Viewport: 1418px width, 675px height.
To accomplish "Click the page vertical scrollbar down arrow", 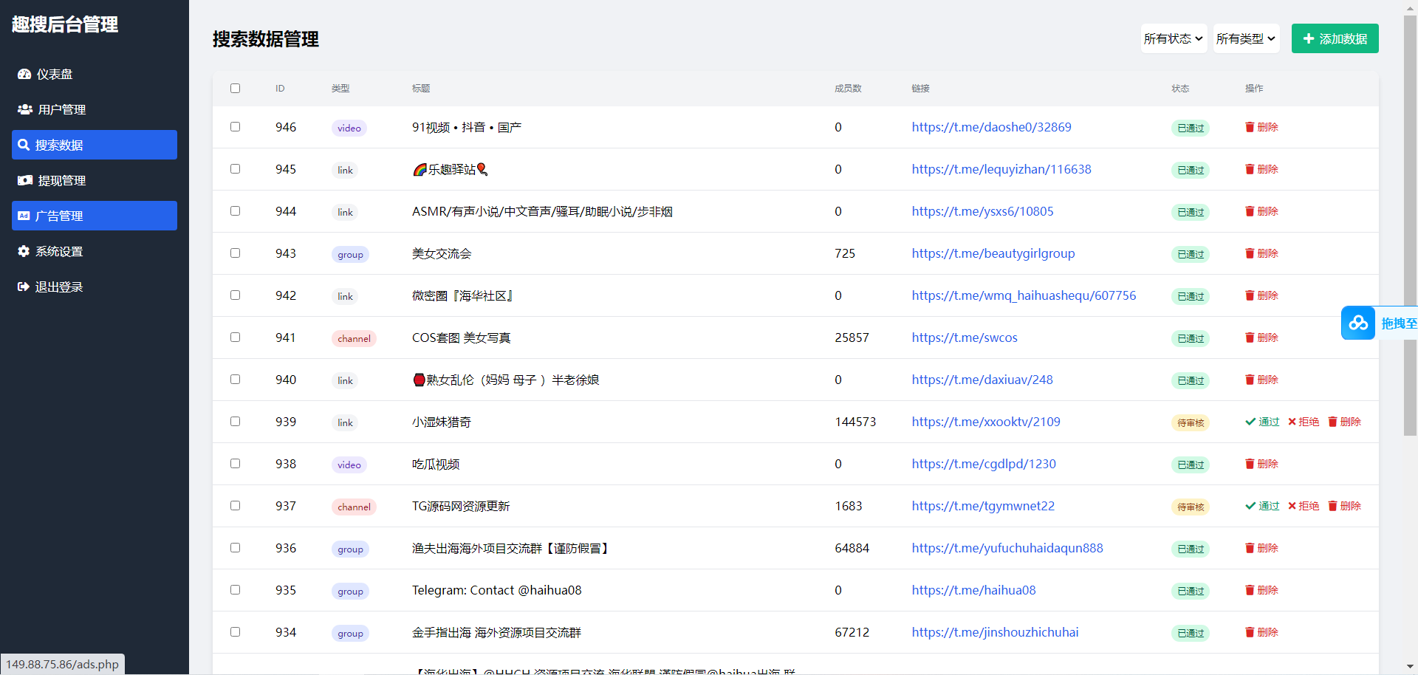I will pyautogui.click(x=1411, y=666).
